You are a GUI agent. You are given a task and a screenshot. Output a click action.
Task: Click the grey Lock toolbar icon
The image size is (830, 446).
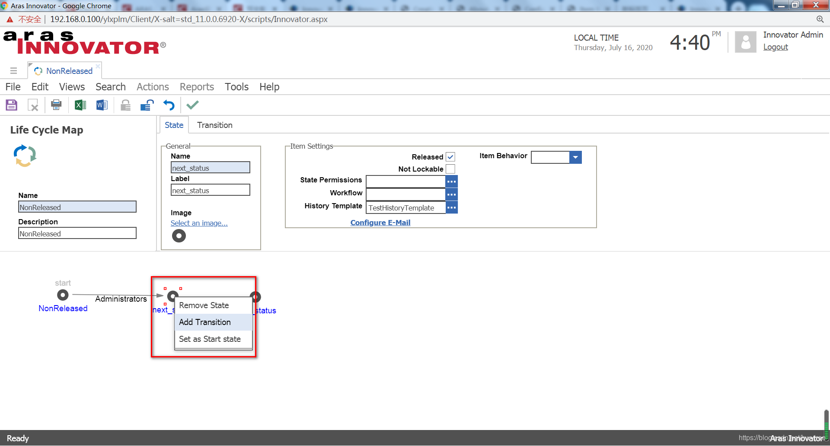click(x=125, y=105)
